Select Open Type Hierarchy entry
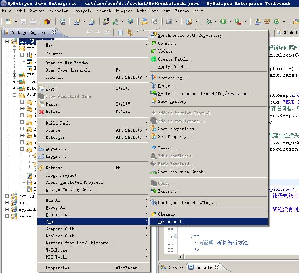 pos(93,70)
